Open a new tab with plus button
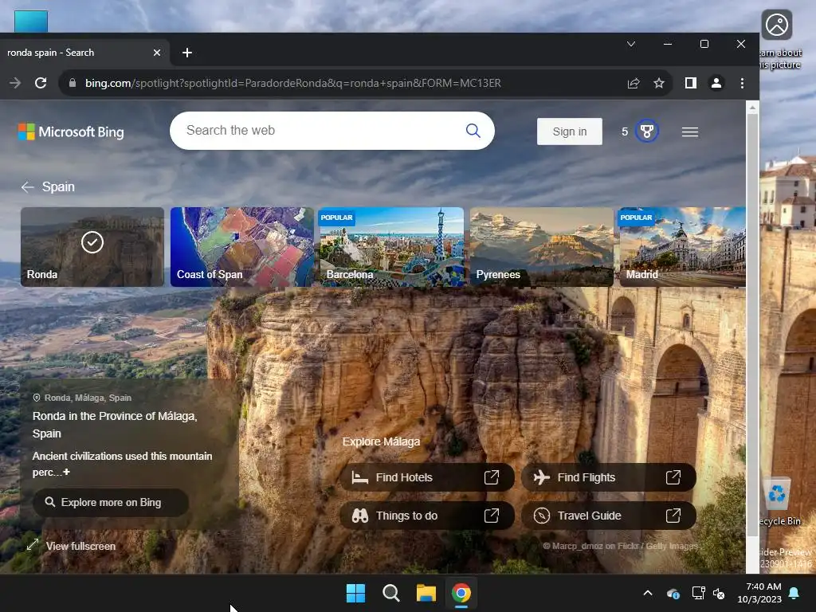The image size is (816, 612). click(187, 53)
